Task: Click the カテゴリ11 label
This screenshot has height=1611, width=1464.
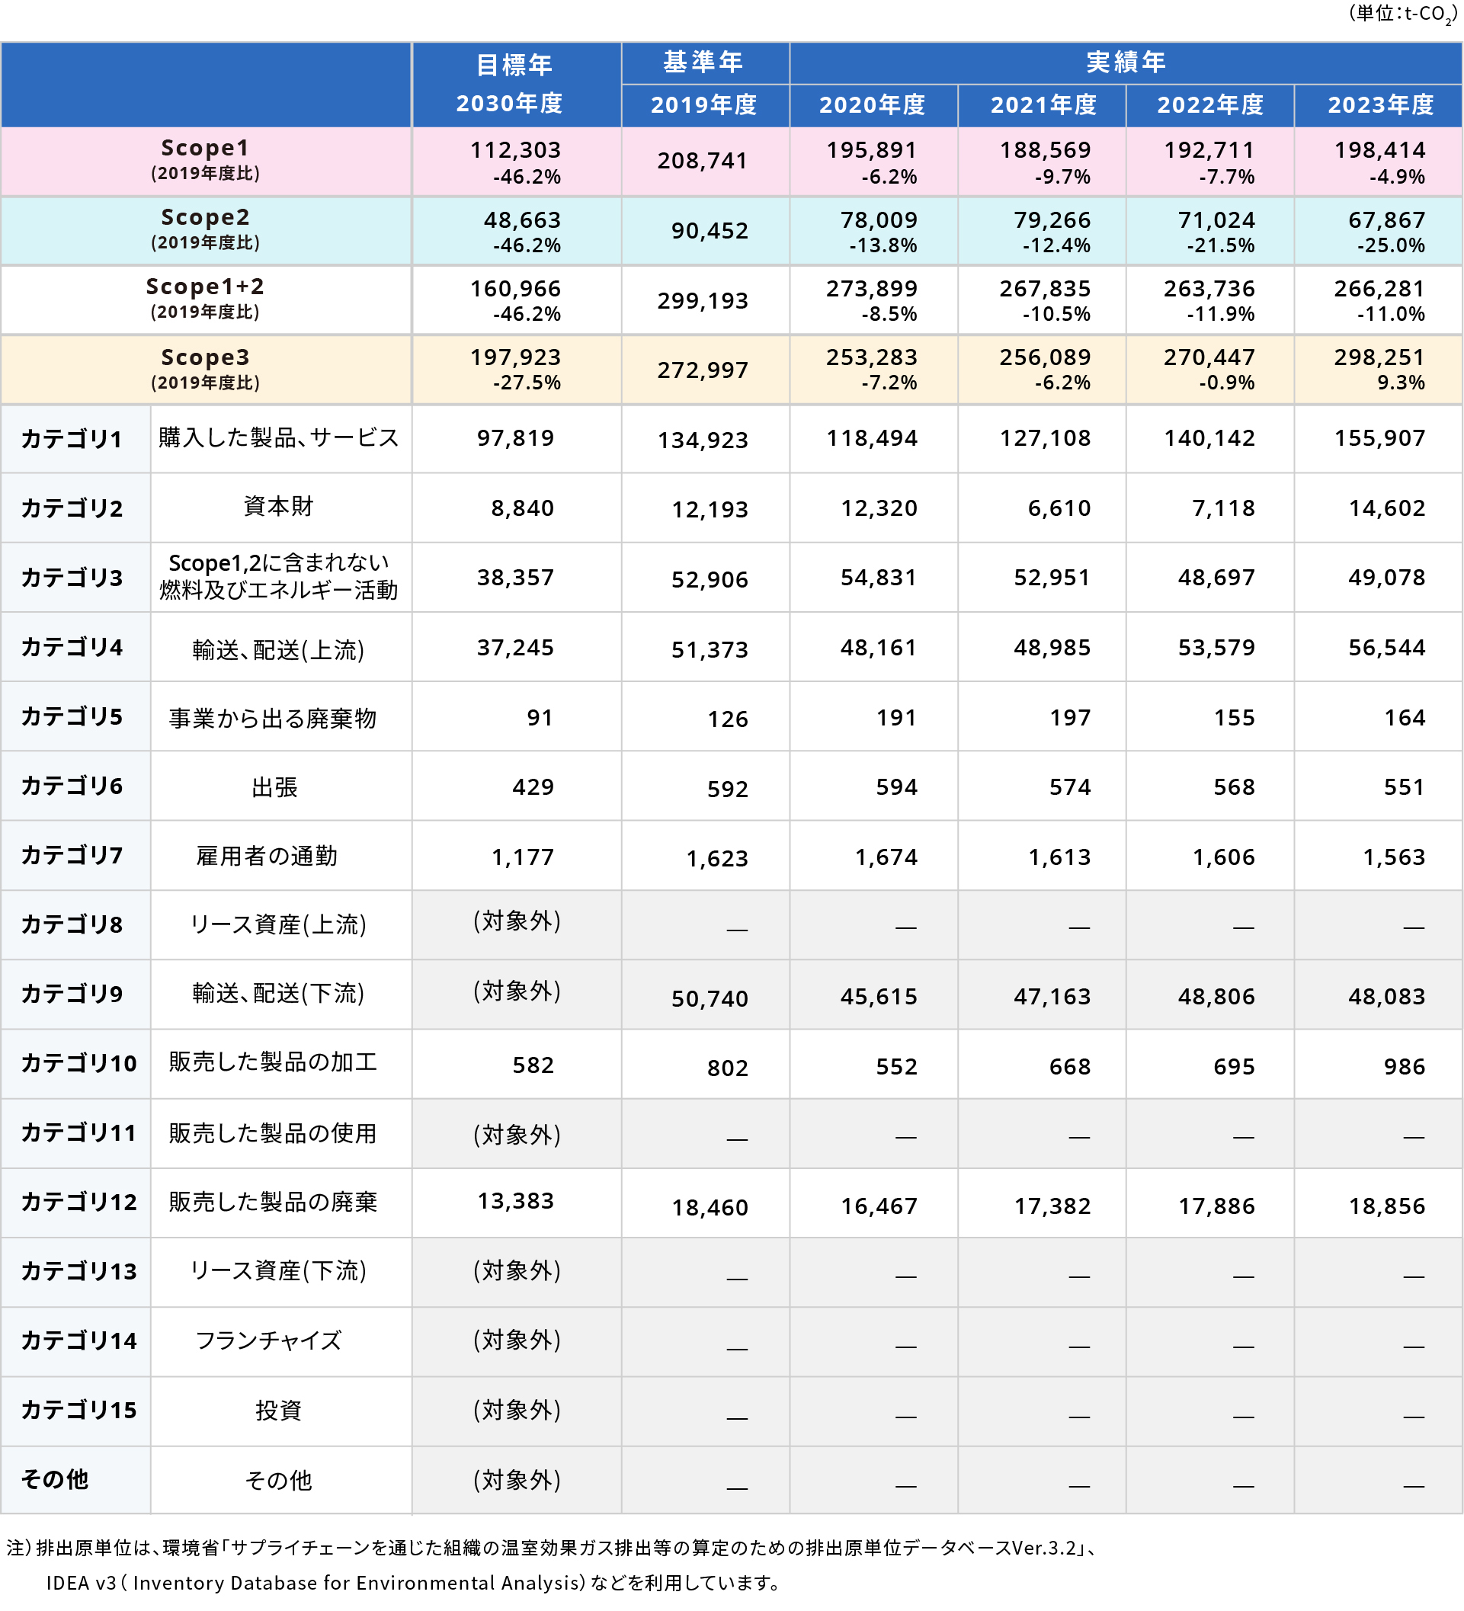Action: (79, 1134)
